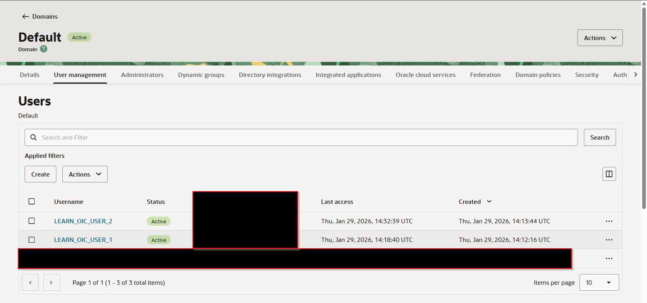Screen dimensions: 647x303
Task: Open the Items per page dropdown
Action: point(599,283)
